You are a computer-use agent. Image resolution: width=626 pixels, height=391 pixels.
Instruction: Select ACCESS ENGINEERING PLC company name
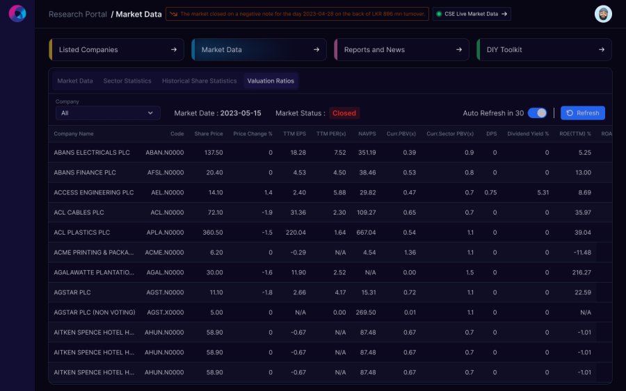coord(94,192)
